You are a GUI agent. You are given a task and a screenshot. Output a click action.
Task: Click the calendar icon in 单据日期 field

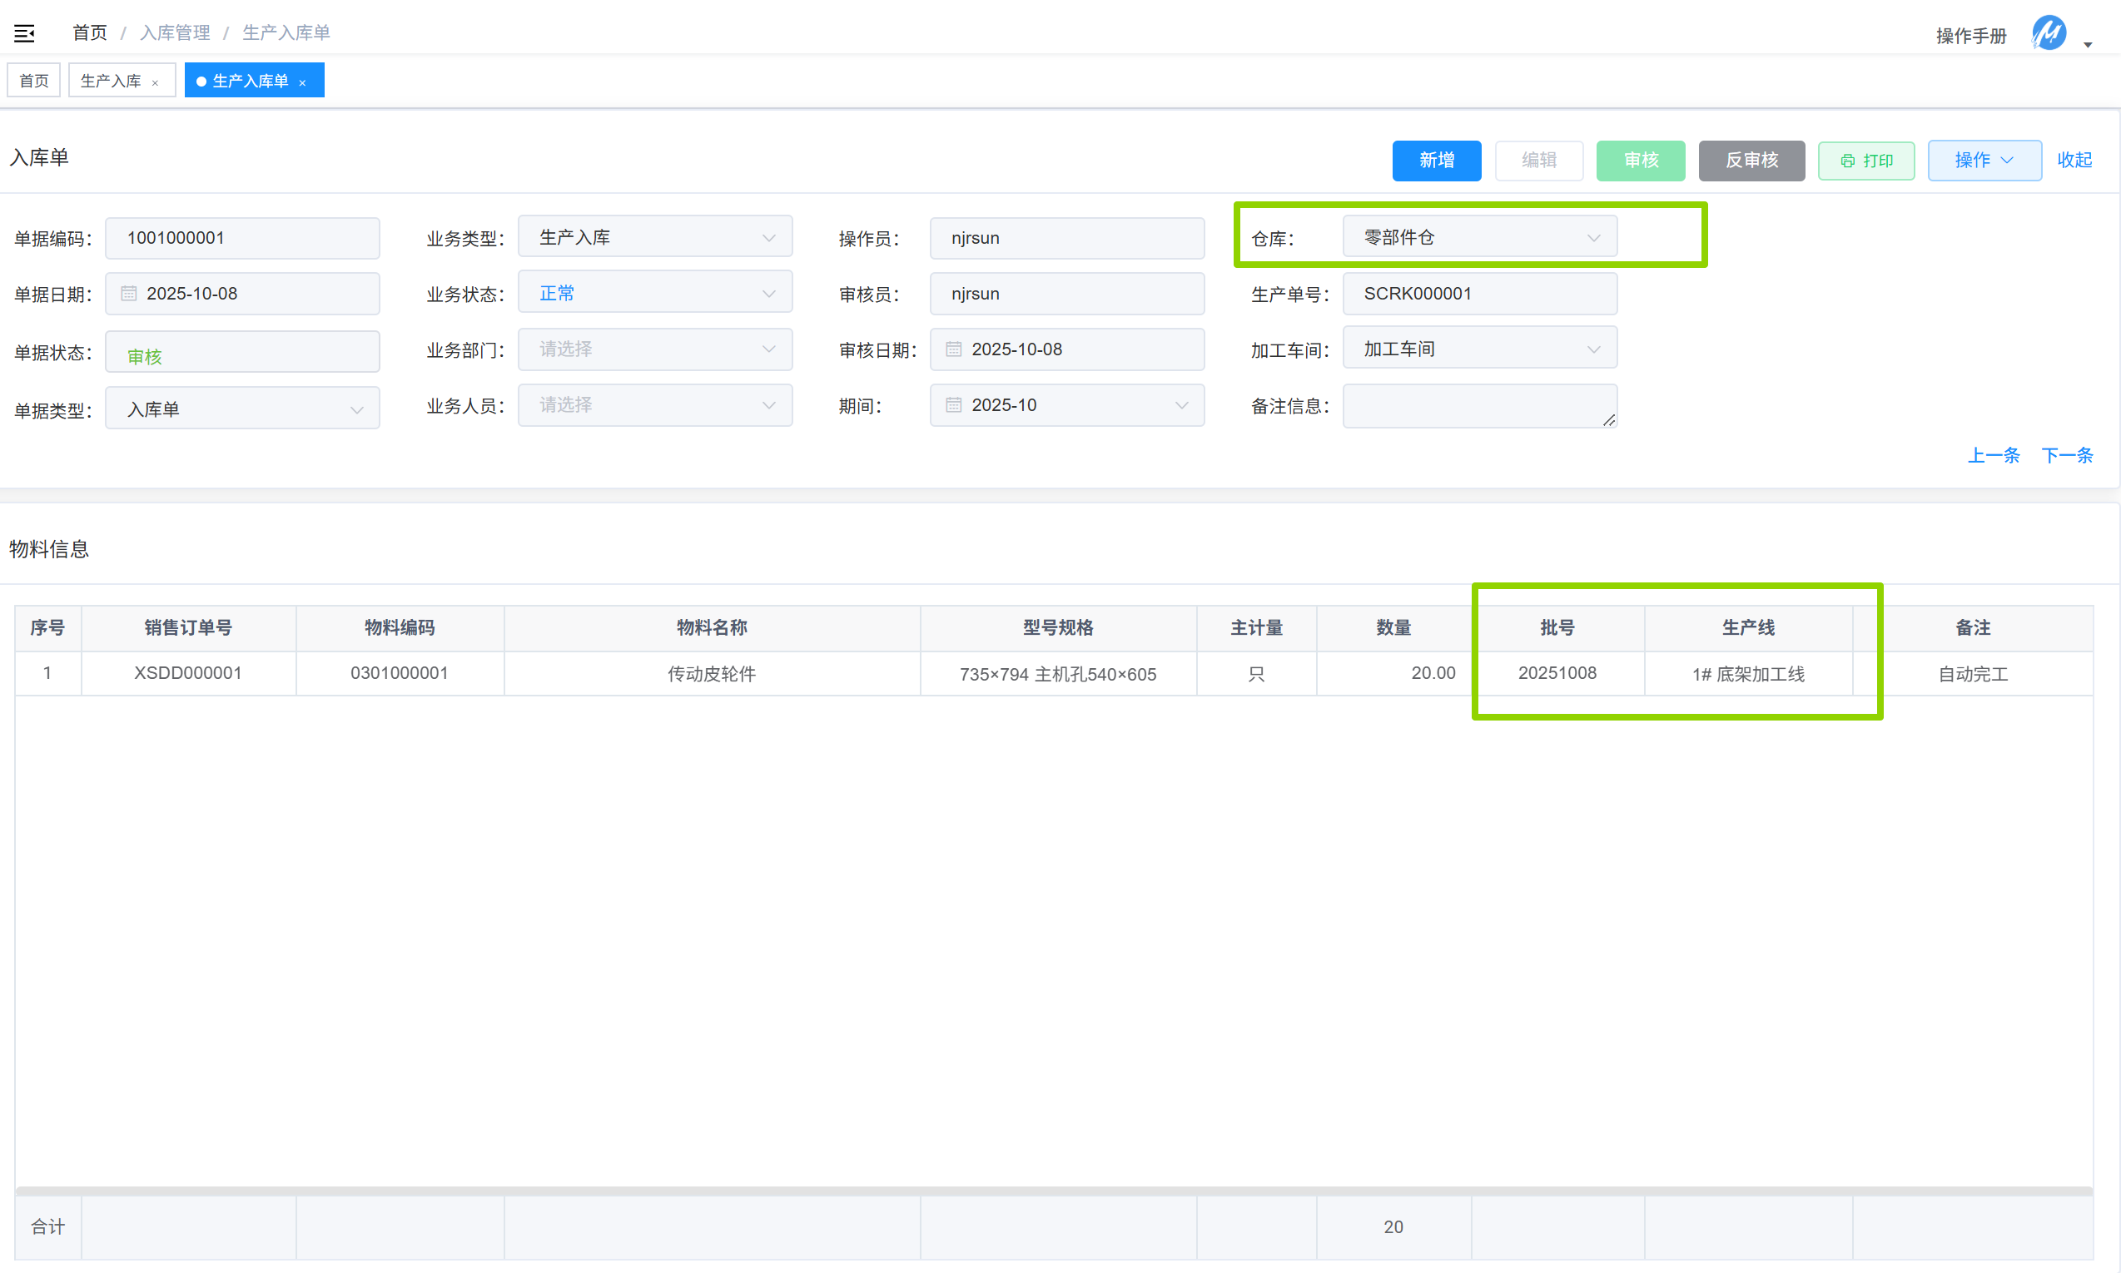[129, 294]
